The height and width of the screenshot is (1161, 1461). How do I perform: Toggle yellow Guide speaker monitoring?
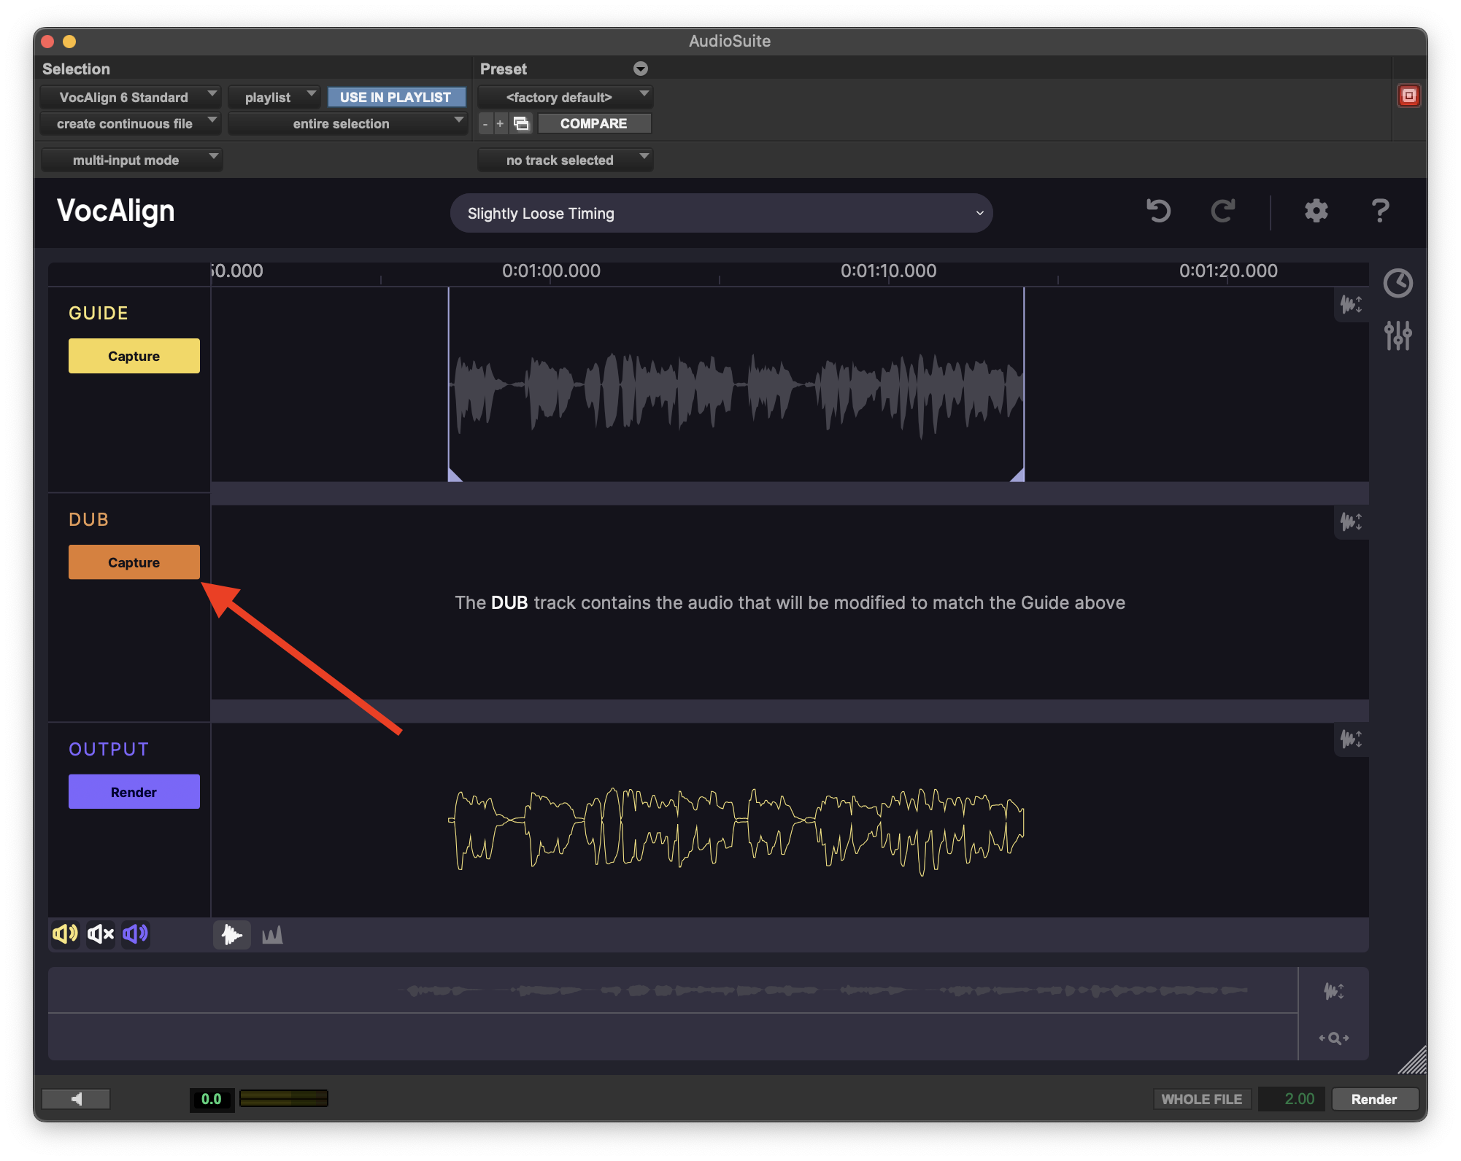(65, 933)
